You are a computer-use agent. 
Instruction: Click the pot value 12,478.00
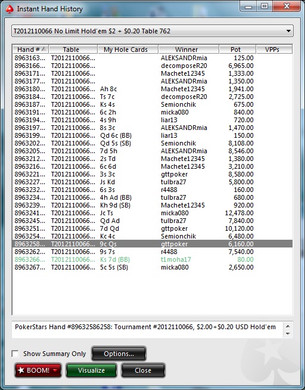[239, 213]
